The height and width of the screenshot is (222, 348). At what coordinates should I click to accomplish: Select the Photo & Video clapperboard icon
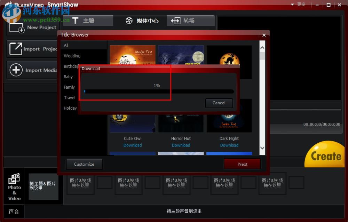(x=14, y=178)
